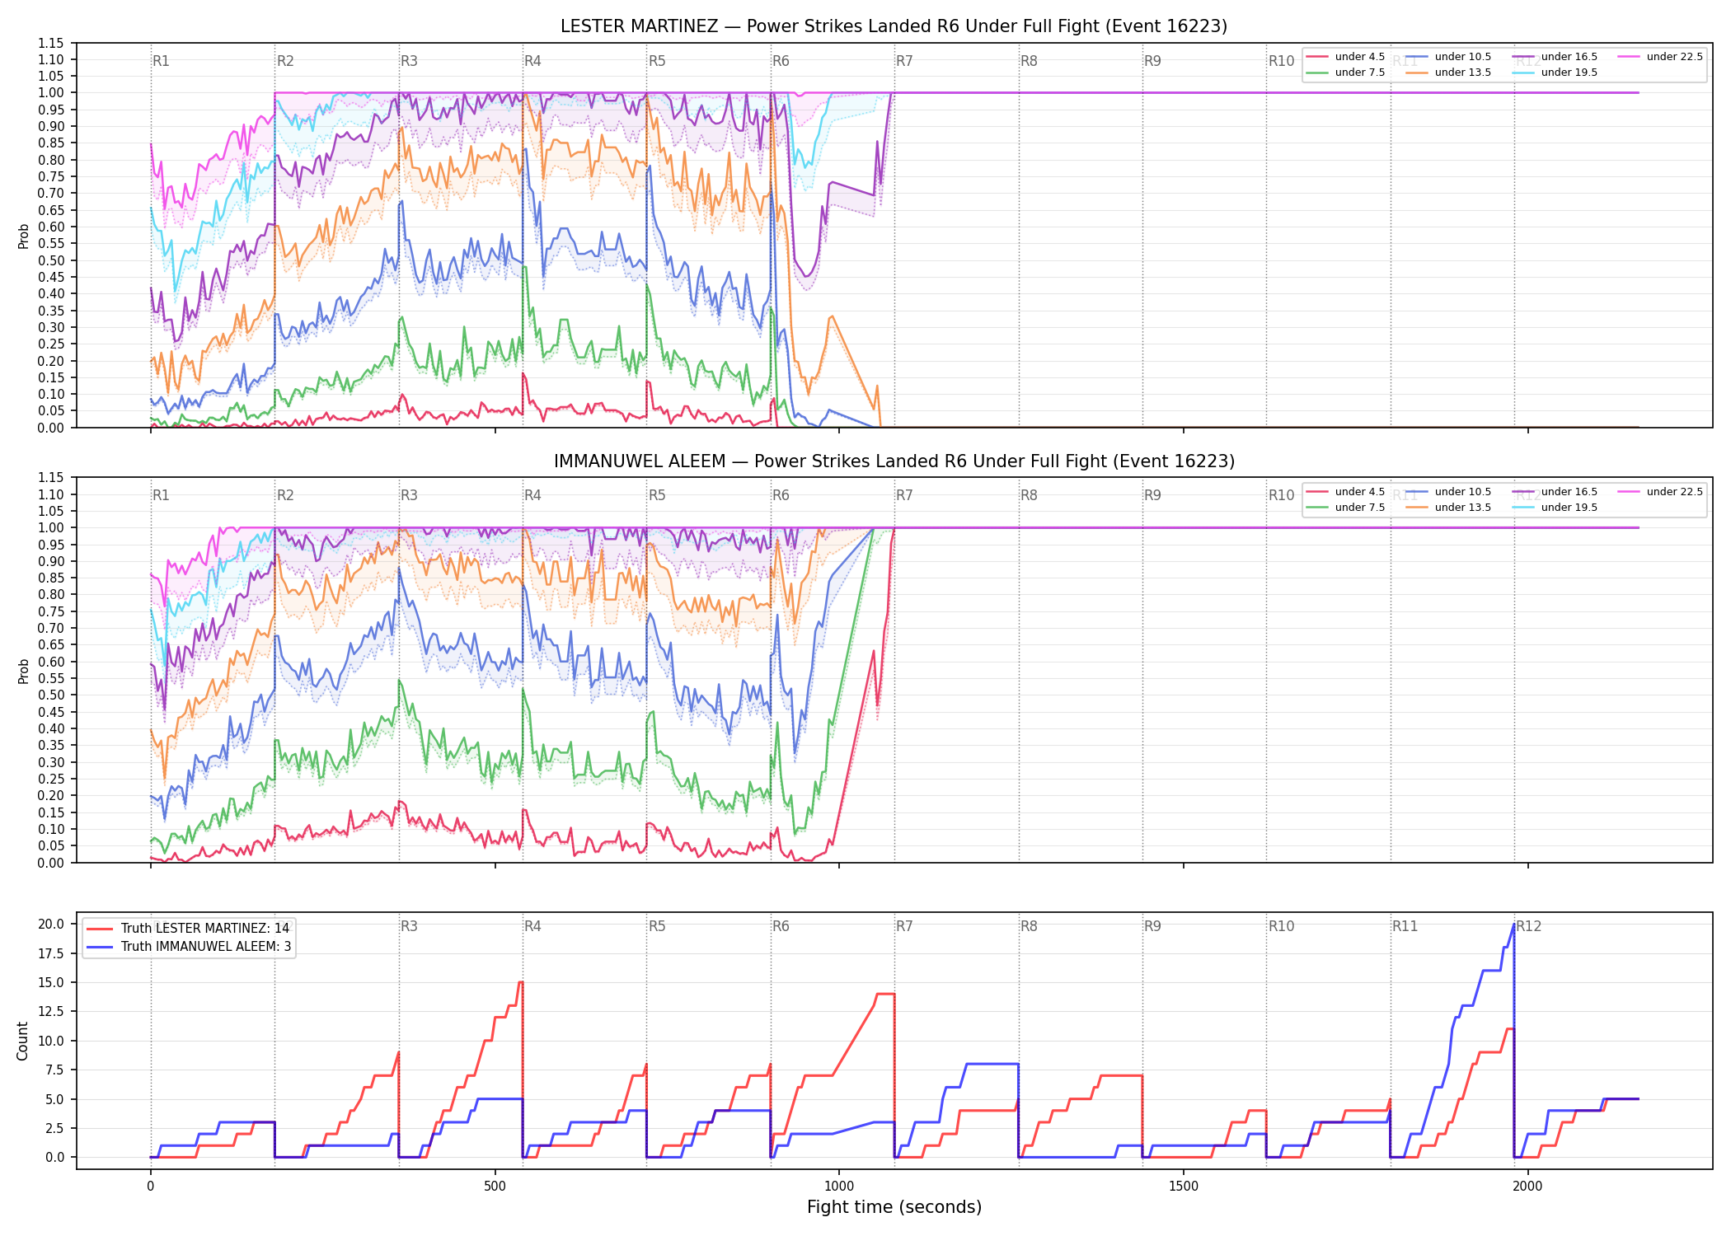This screenshot has height=1236, width=1731.
Task: Pick 'under 10.5' label in middle chart legend
Action: click(1463, 492)
